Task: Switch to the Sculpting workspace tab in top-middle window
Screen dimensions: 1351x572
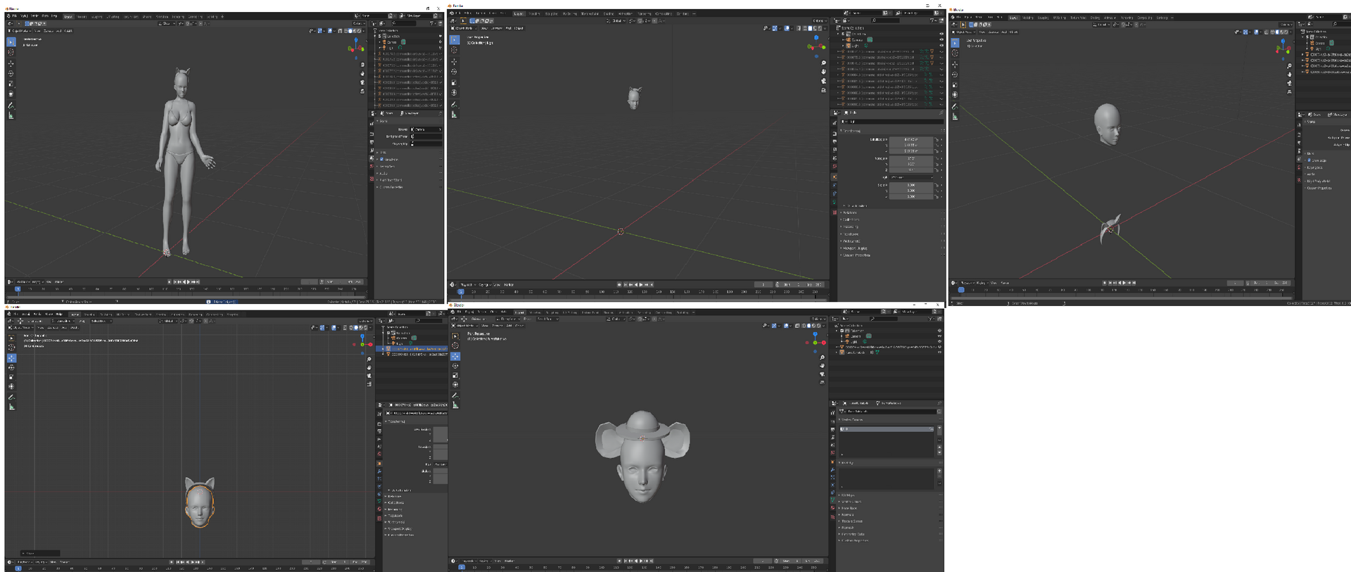Action: [552, 13]
